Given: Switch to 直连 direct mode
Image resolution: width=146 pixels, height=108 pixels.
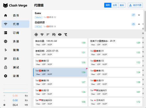Looking at the screenshot, I should [x=122, y=5].
